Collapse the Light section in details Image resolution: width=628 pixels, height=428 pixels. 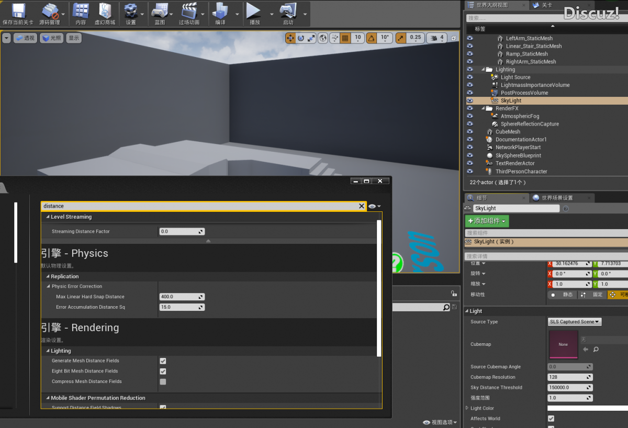click(467, 311)
